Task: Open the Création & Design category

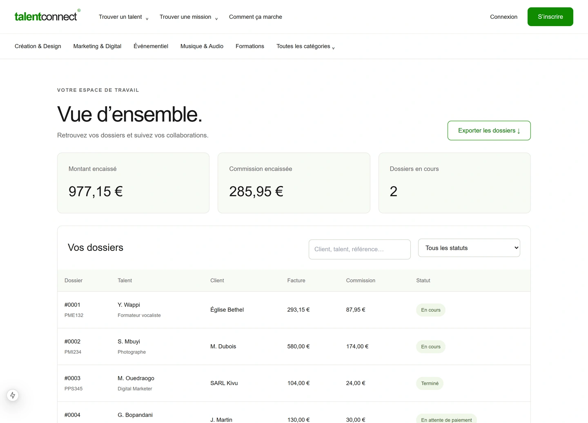Action: coord(38,46)
